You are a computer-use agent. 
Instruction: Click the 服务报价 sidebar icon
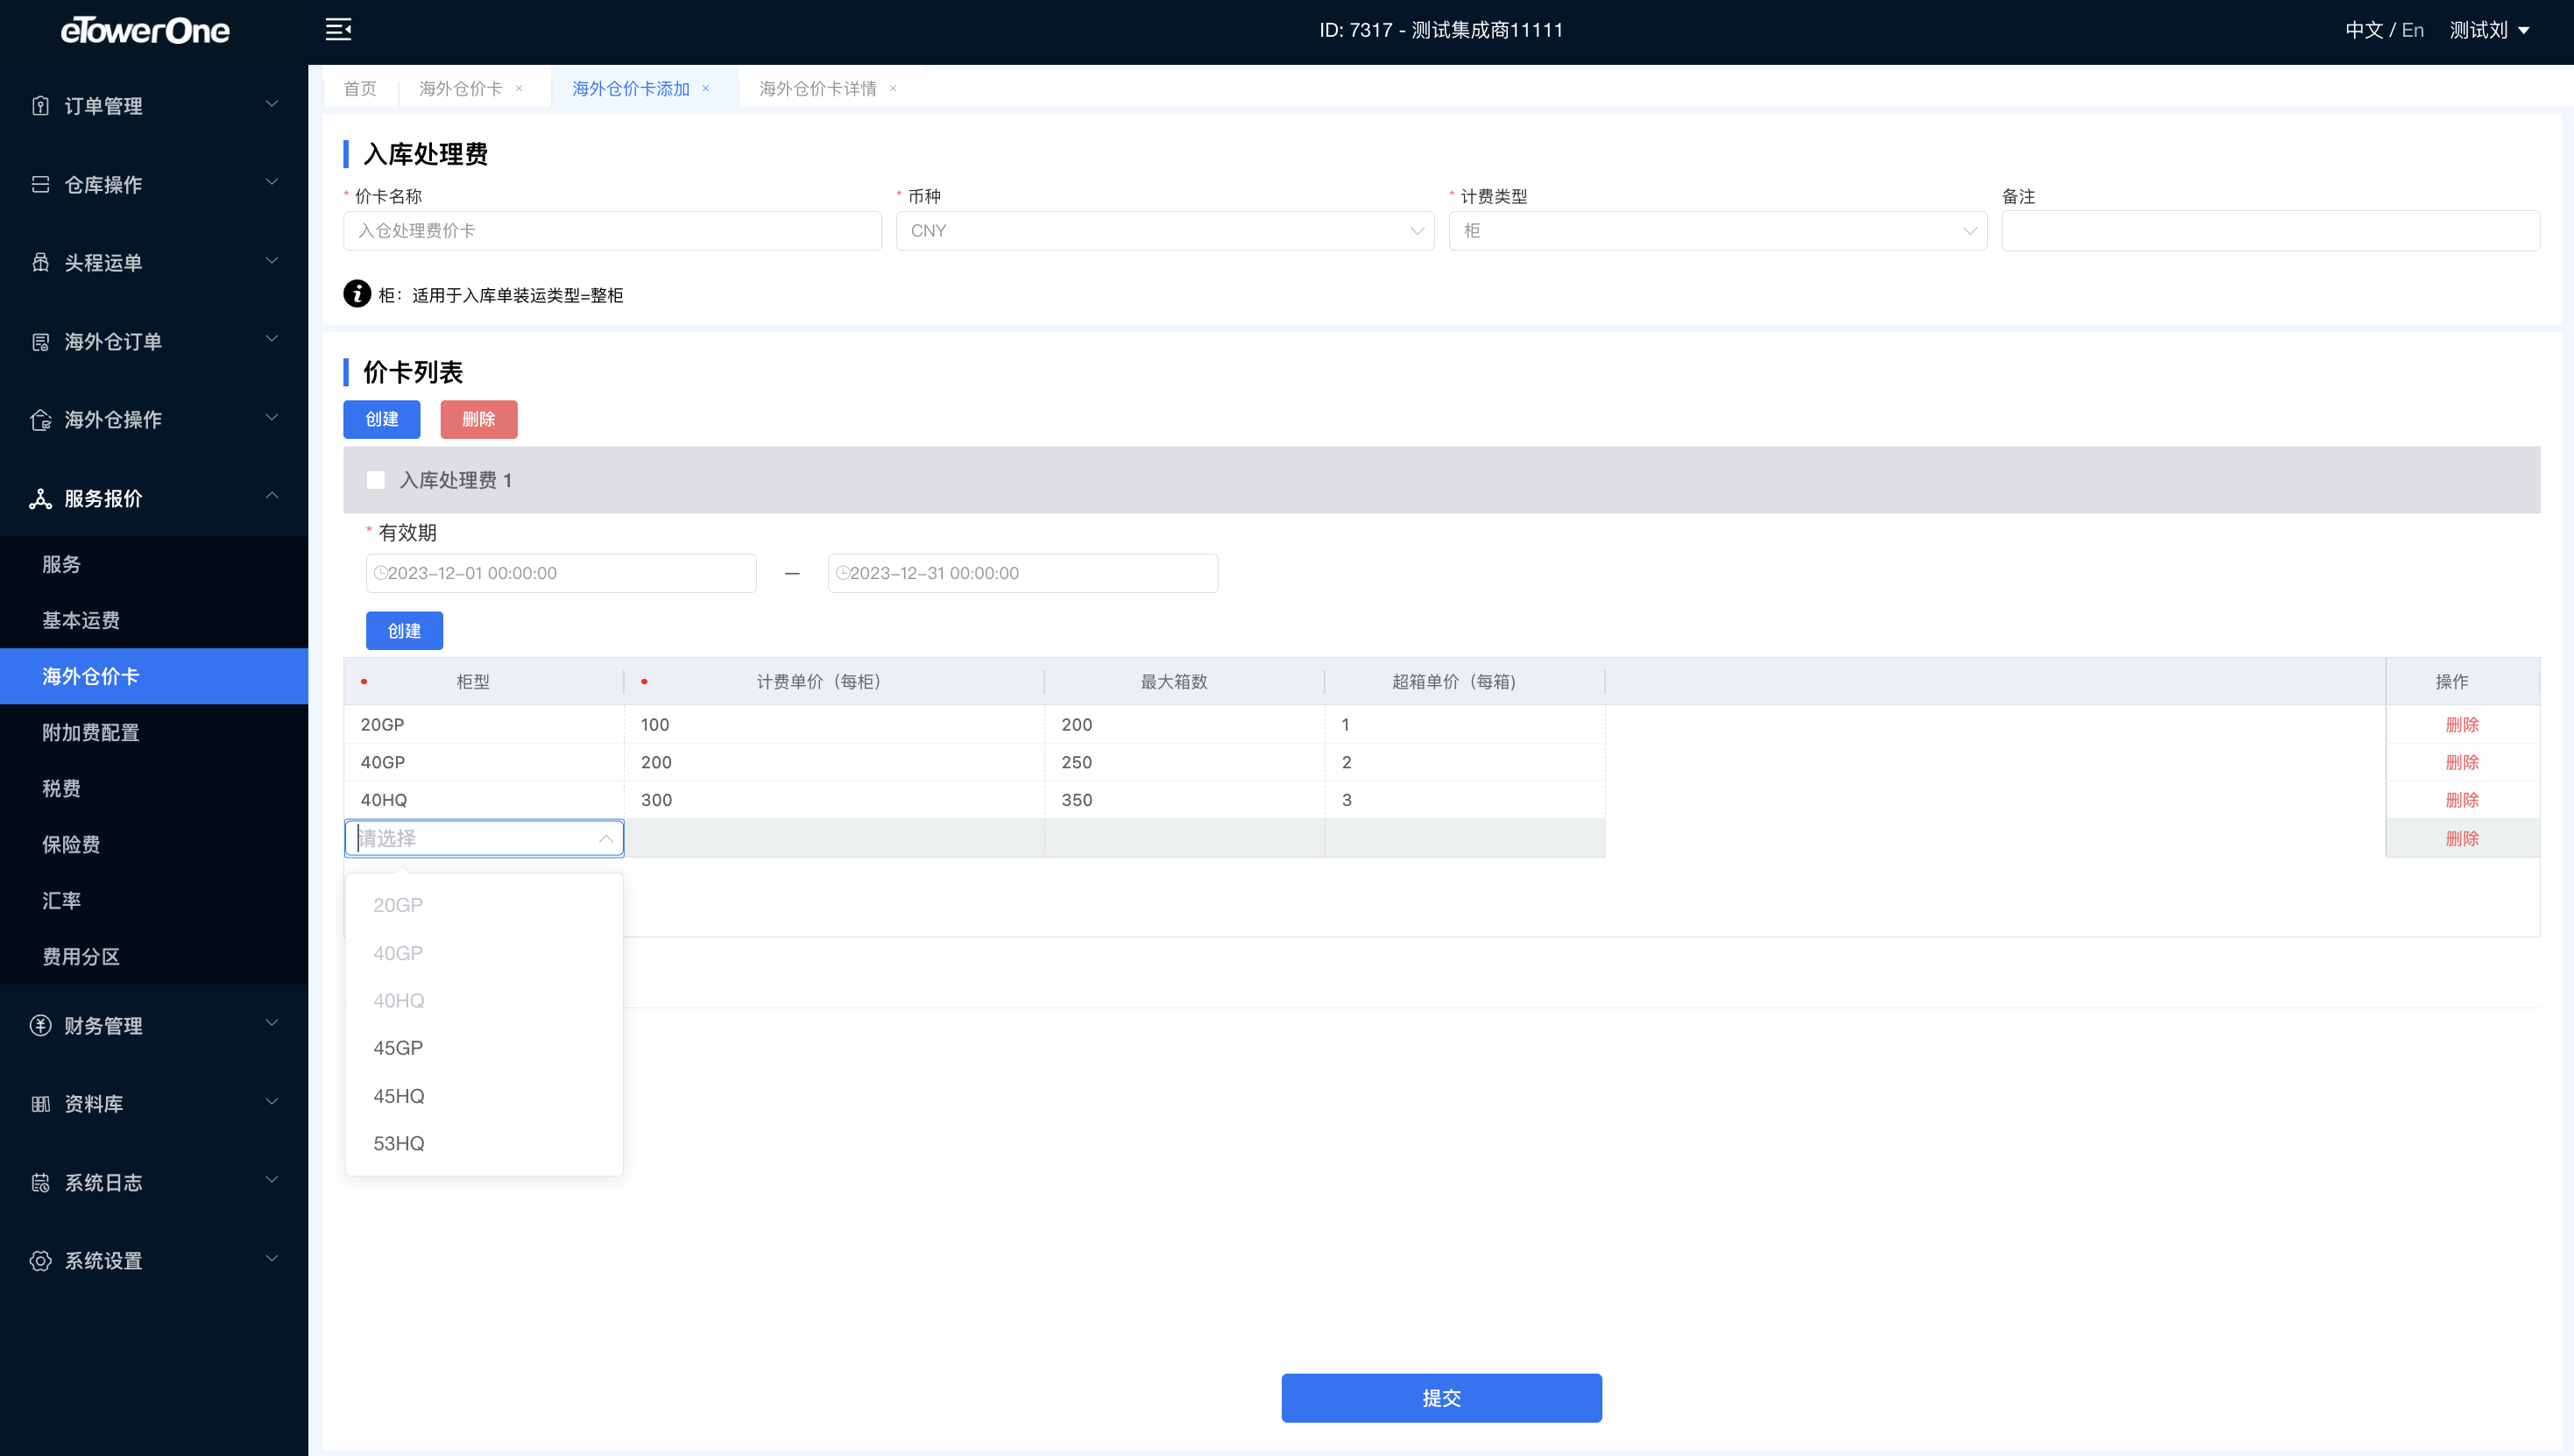[40, 498]
